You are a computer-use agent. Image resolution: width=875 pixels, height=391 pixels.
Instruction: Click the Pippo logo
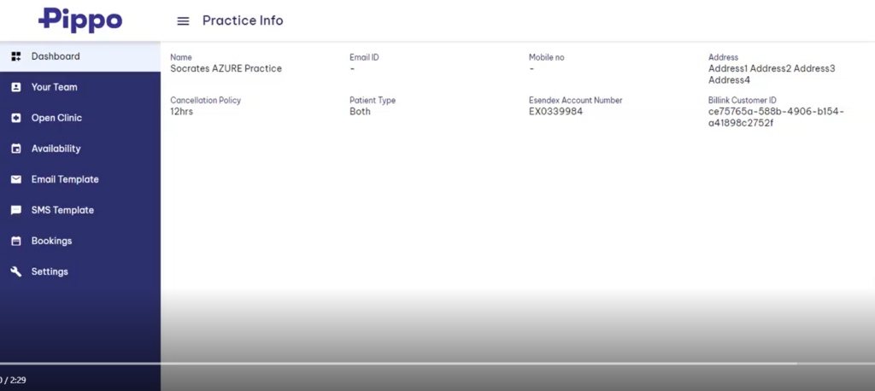(80, 20)
